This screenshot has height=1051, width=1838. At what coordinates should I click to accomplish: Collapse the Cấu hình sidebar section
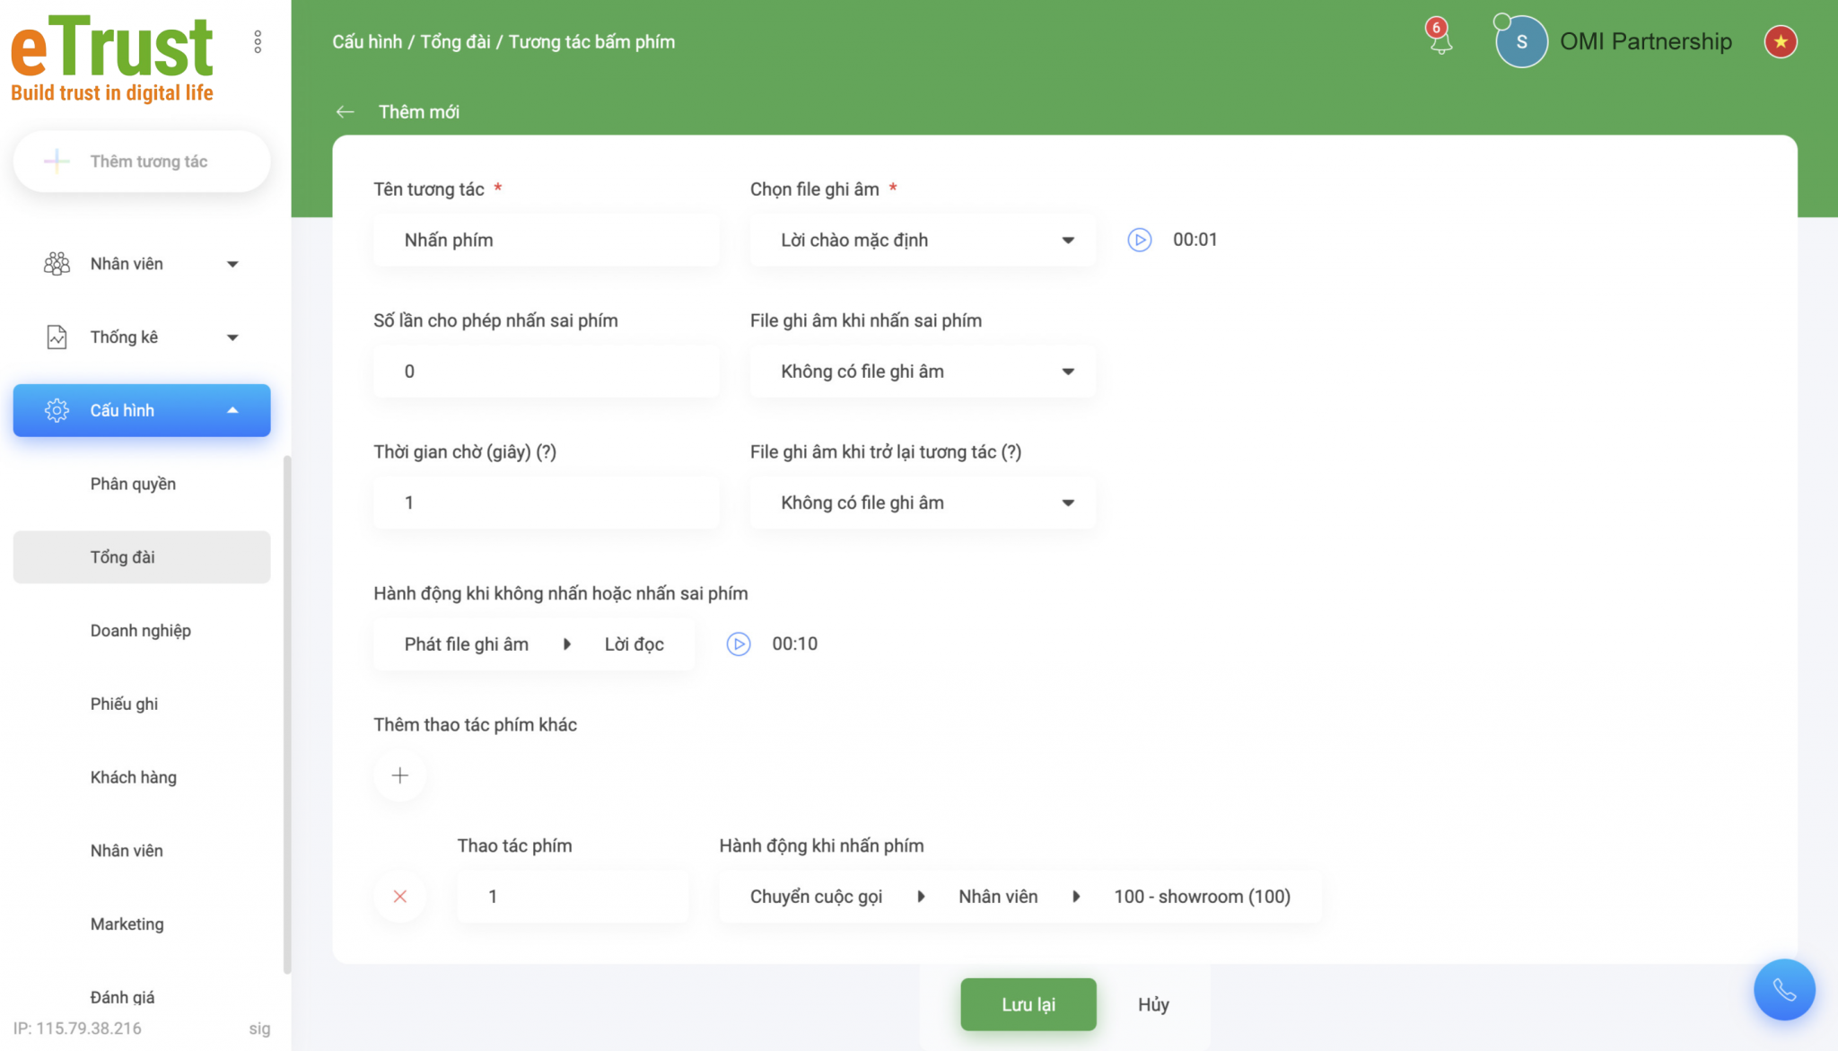tap(142, 410)
